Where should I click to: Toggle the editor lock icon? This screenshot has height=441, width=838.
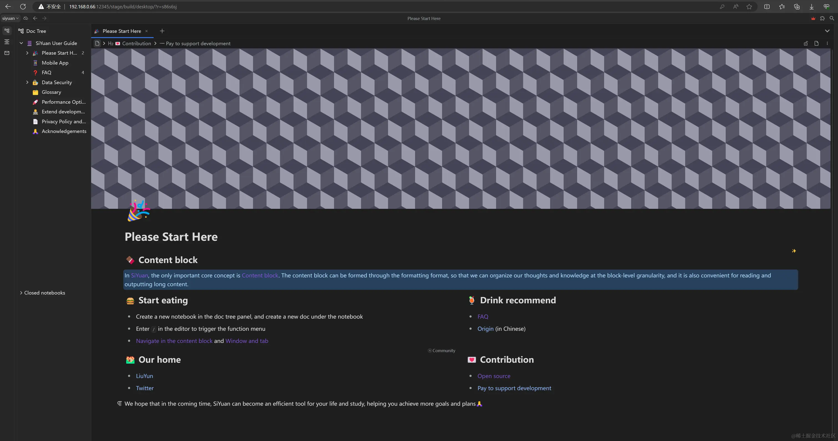[806, 43]
